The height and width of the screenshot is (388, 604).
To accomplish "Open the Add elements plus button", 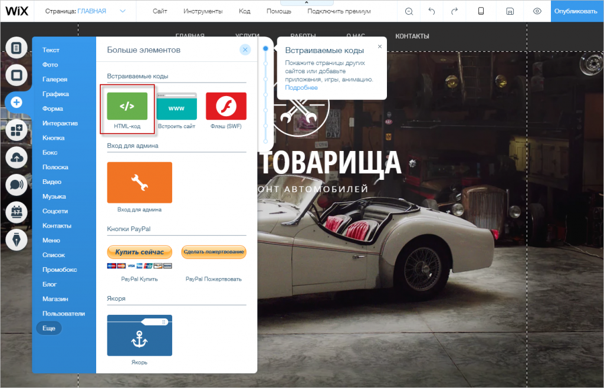I will coord(17,102).
